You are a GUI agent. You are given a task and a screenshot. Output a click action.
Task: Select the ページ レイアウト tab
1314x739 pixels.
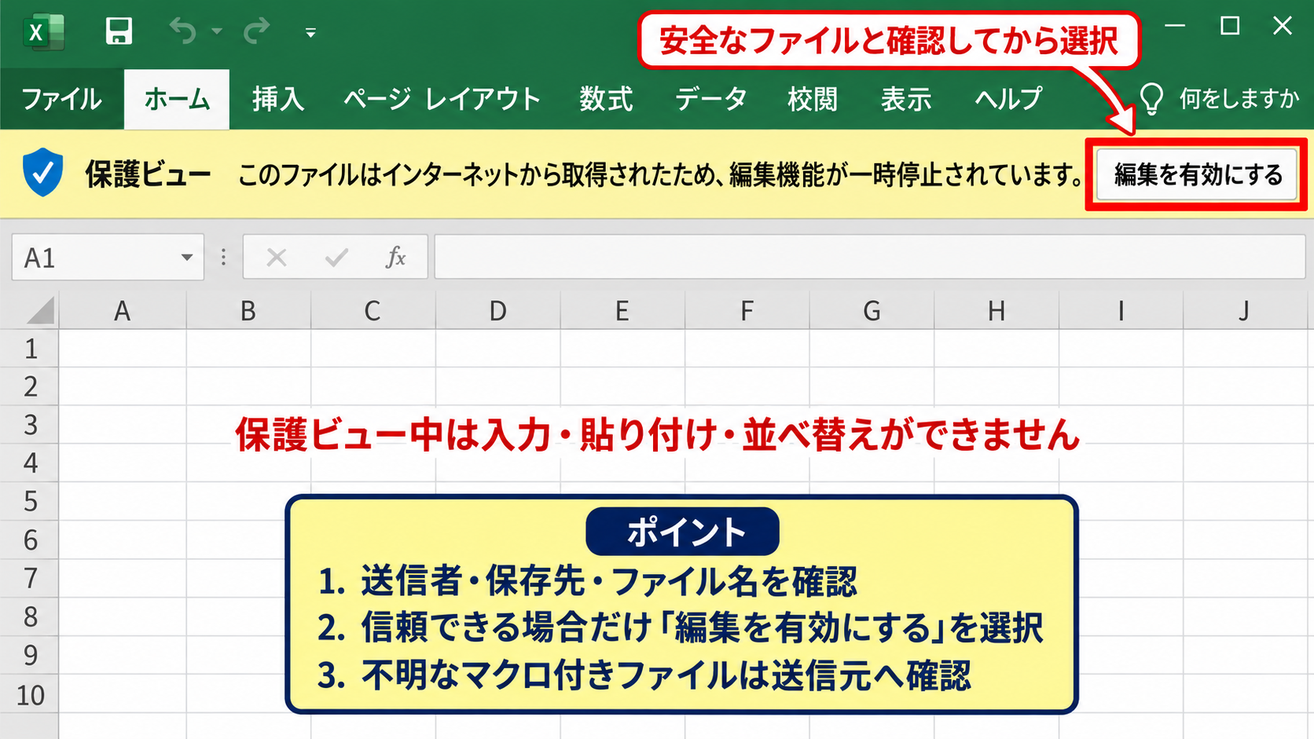point(442,99)
